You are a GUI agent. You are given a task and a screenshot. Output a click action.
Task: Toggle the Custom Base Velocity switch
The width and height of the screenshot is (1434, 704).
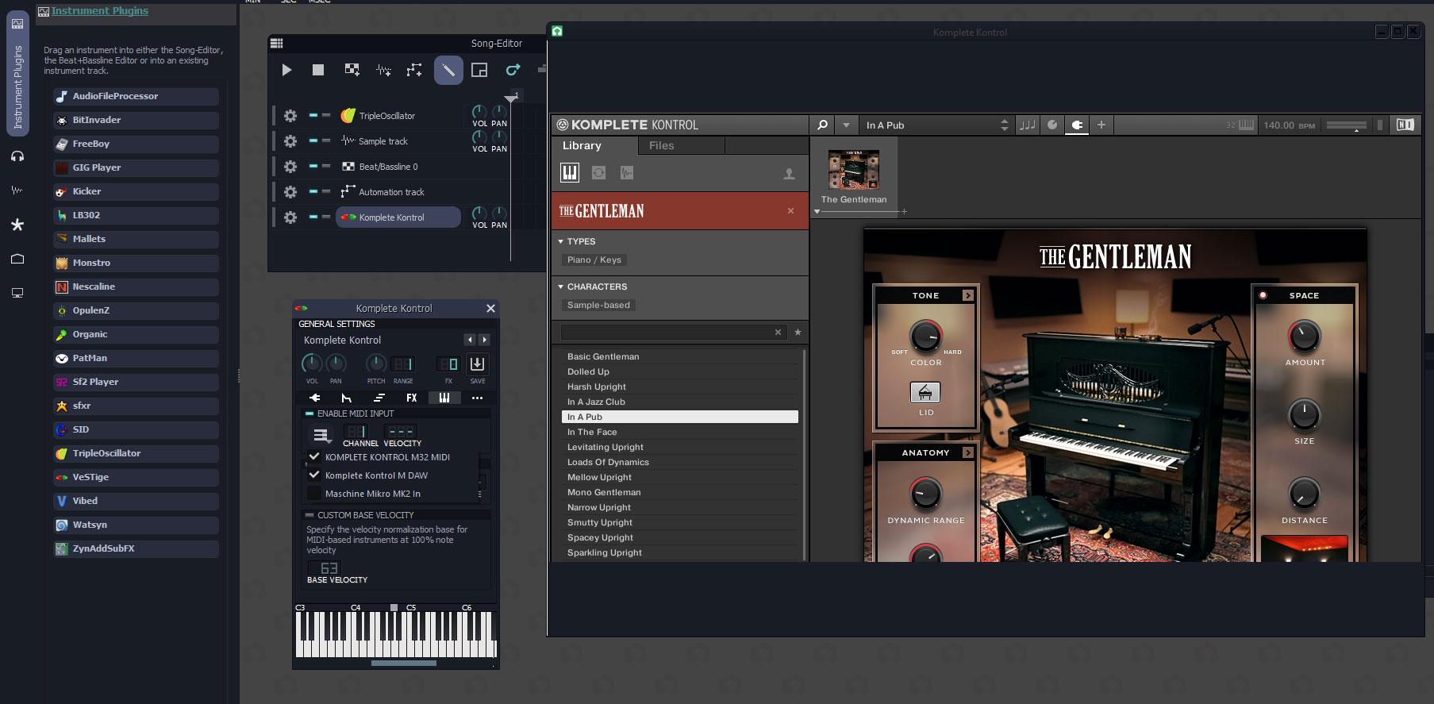[309, 515]
